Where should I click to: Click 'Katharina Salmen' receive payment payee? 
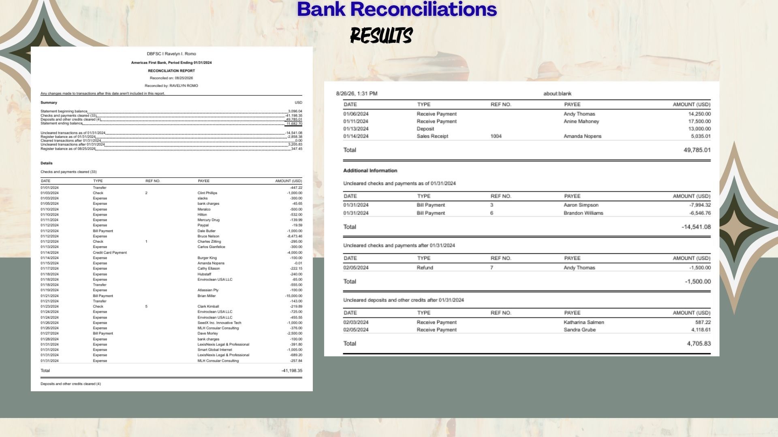click(583, 322)
